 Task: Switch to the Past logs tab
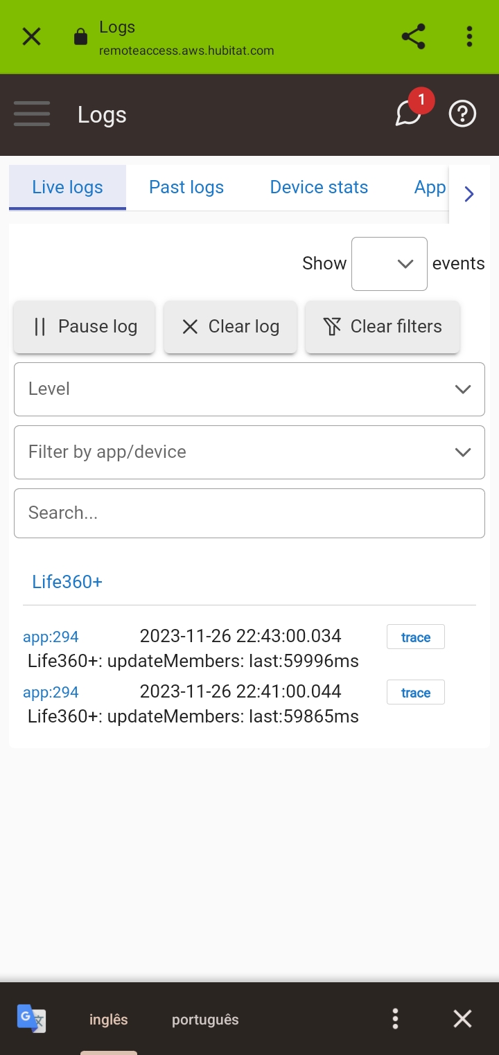186,187
